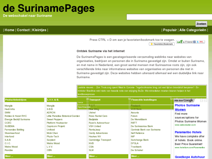Open Fernandes Bottling link
This screenshot has height=159, width=212.
tap(14, 130)
